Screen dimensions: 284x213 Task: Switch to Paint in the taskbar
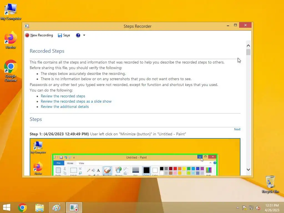point(57,207)
